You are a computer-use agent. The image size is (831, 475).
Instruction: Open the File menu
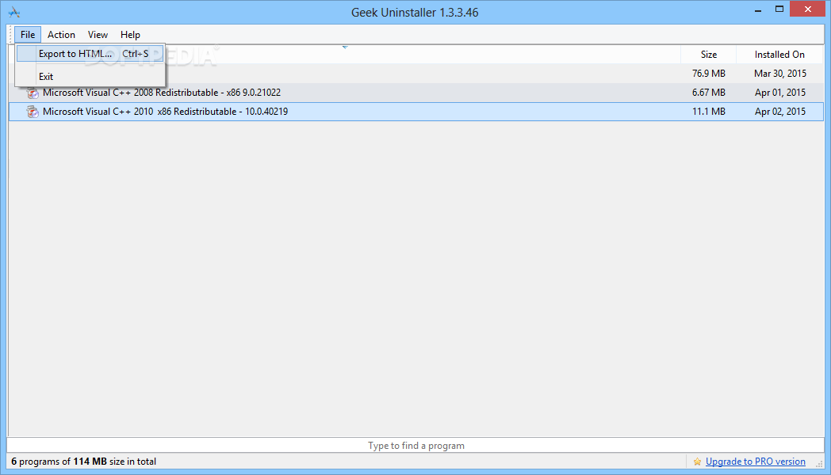[28, 34]
